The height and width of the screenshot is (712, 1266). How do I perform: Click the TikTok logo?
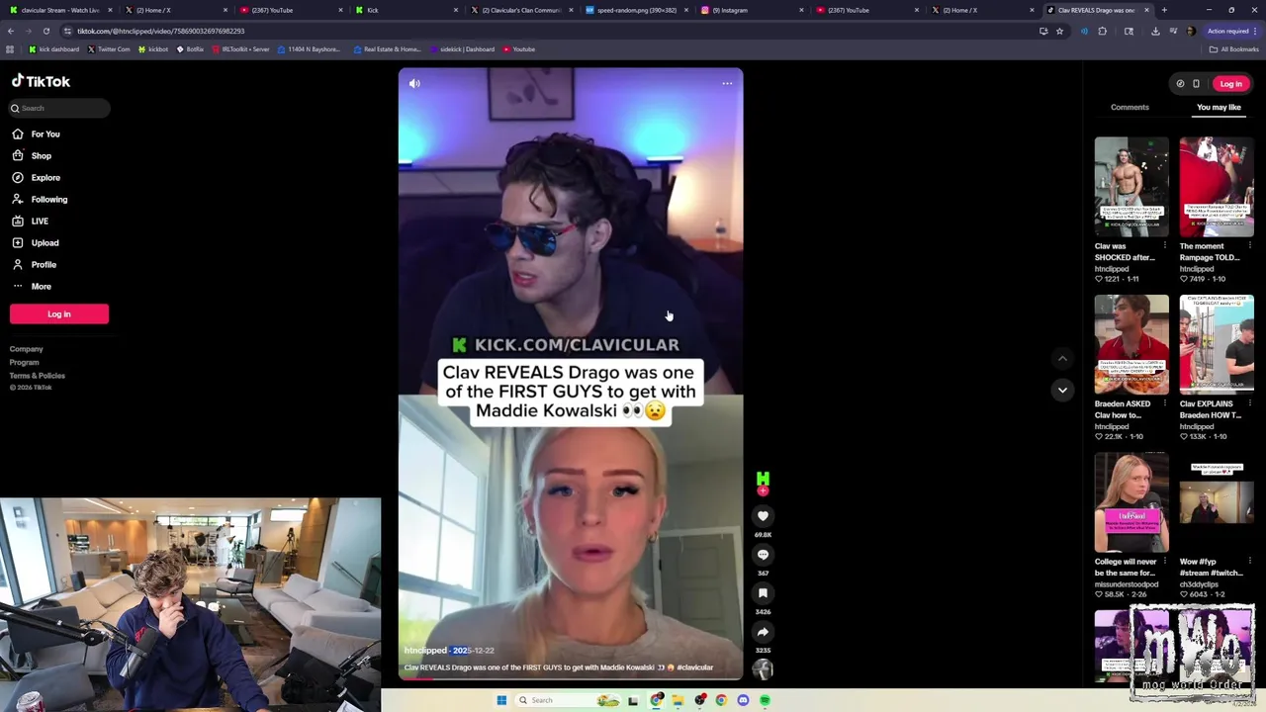click(x=41, y=81)
